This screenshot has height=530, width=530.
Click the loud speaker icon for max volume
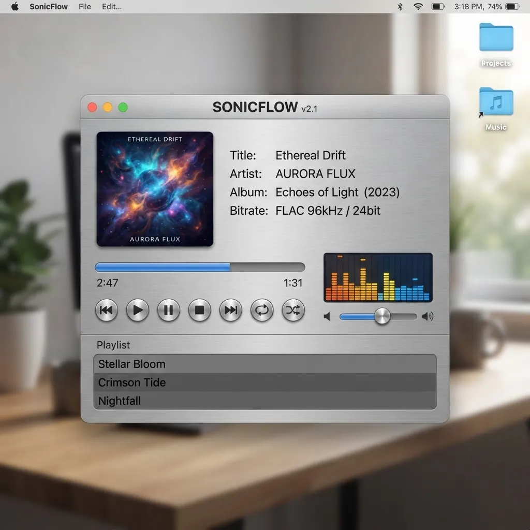pos(428,316)
